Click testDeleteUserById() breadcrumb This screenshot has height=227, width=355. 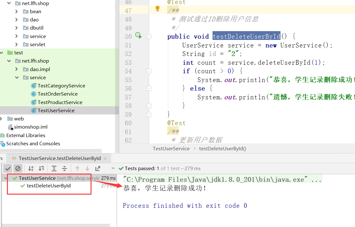tap(223, 148)
